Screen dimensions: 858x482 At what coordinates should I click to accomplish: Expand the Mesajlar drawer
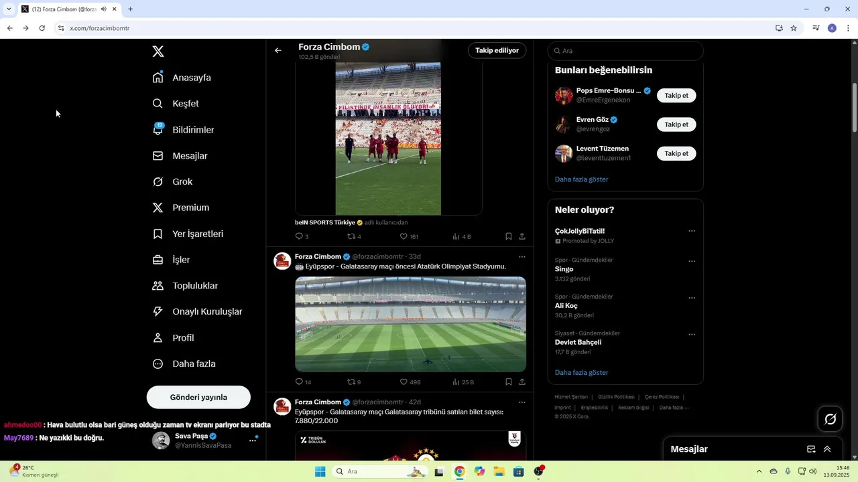tap(827, 449)
